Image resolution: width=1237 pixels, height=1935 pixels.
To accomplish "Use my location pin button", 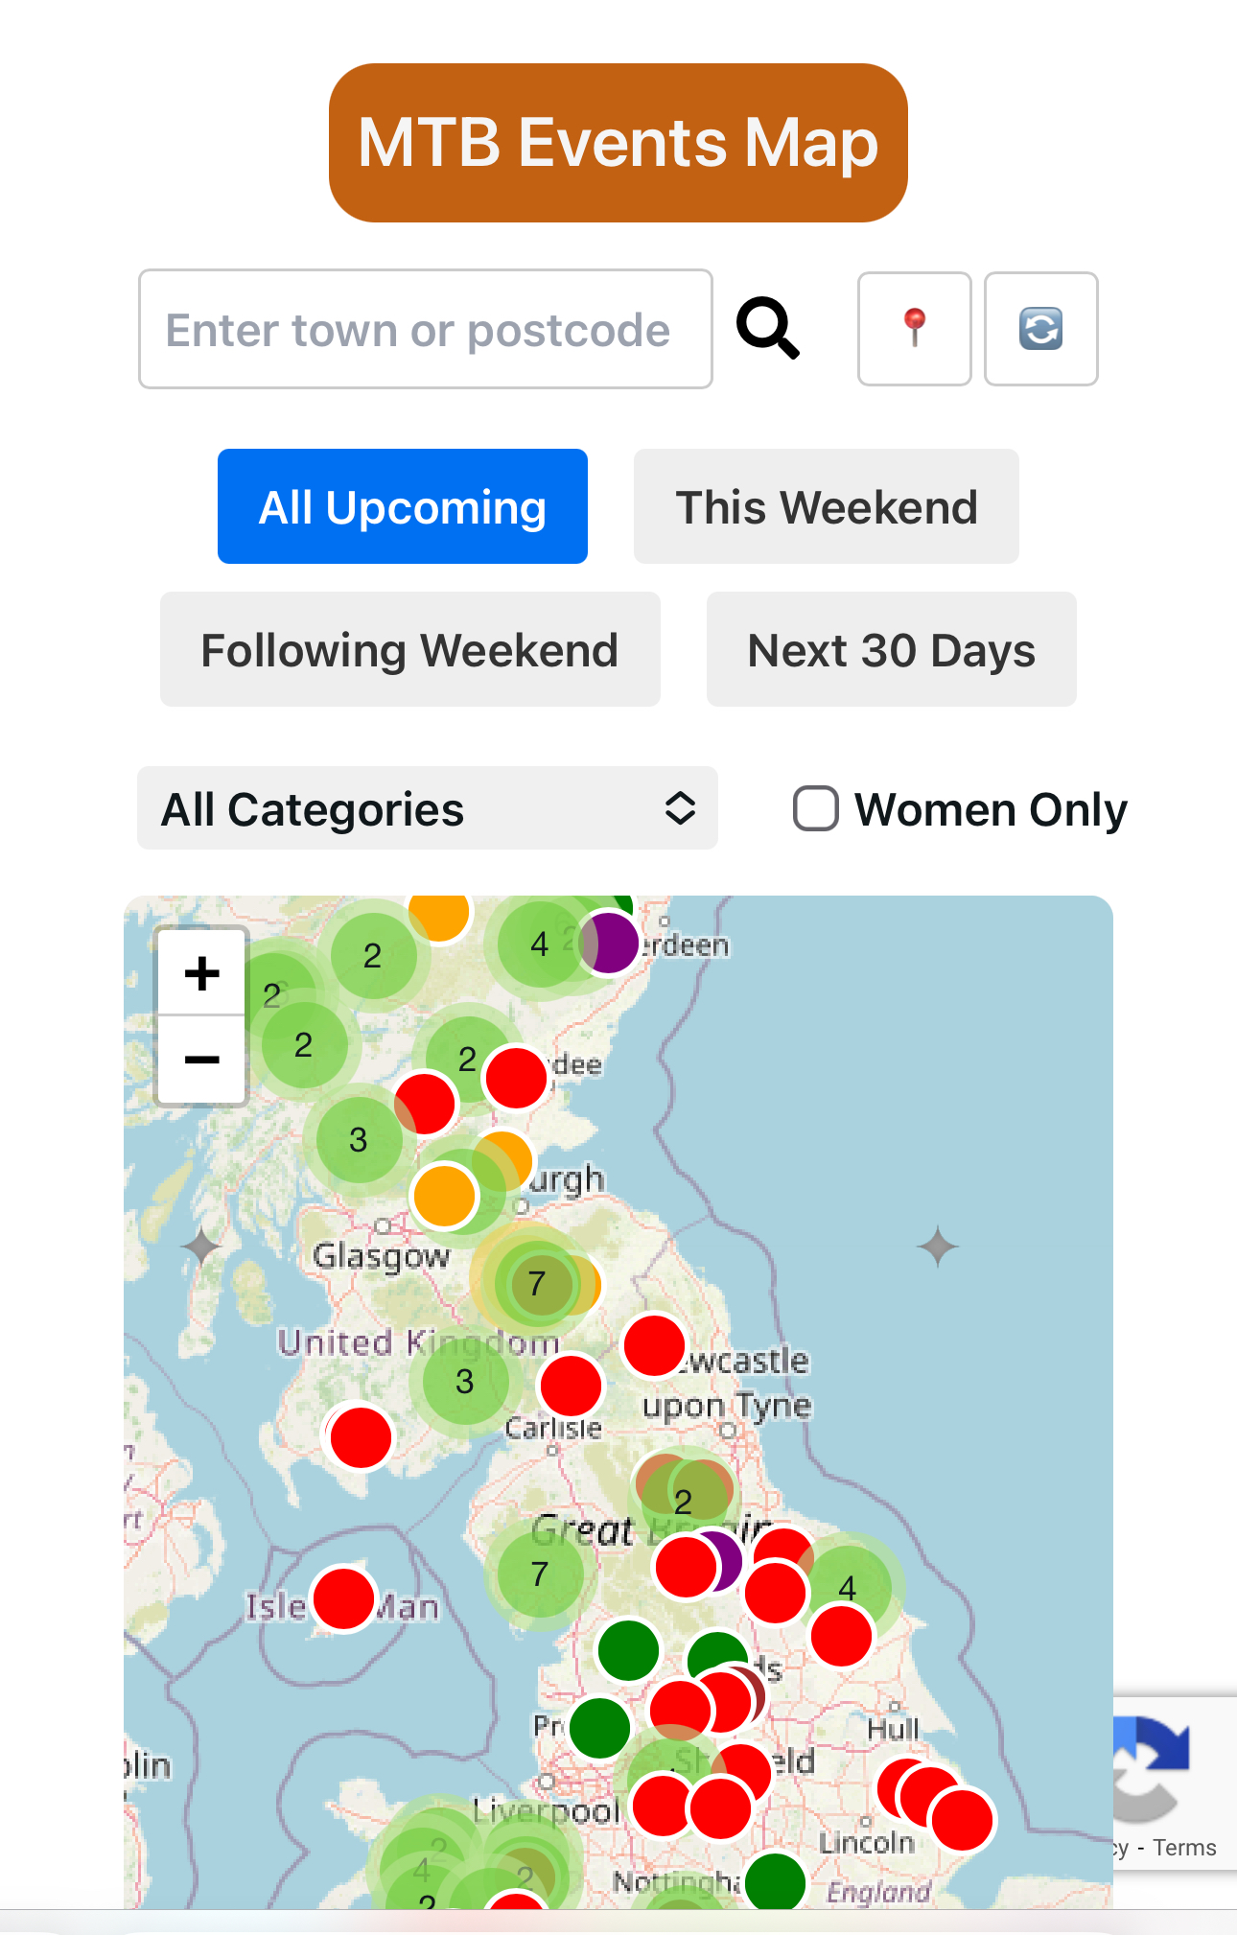I will (x=914, y=329).
